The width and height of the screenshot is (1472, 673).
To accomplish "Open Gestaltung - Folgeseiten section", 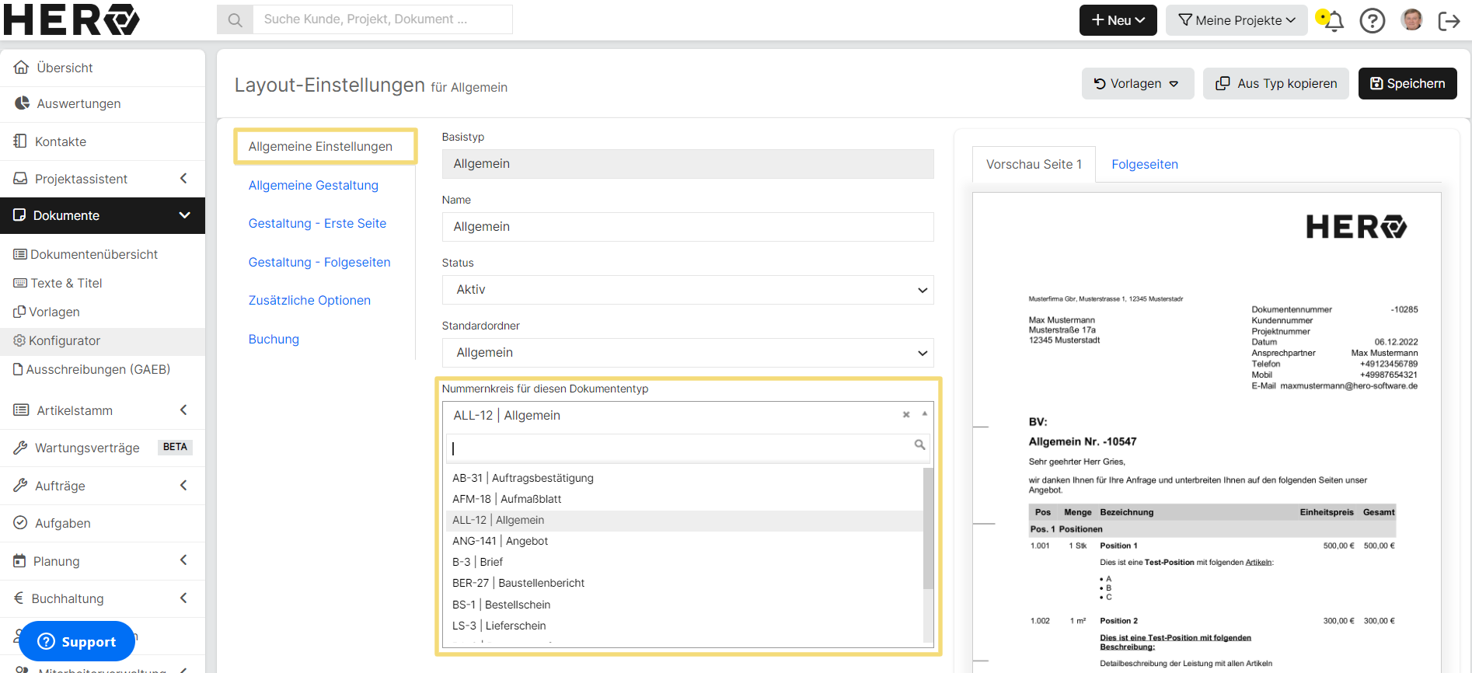I will click(x=319, y=262).
